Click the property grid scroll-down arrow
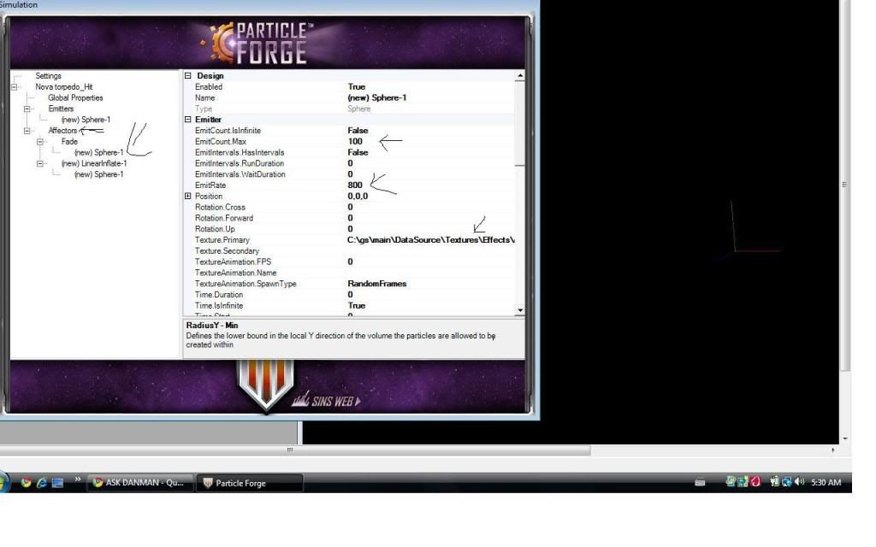The width and height of the screenshot is (876, 547). pyautogui.click(x=520, y=310)
